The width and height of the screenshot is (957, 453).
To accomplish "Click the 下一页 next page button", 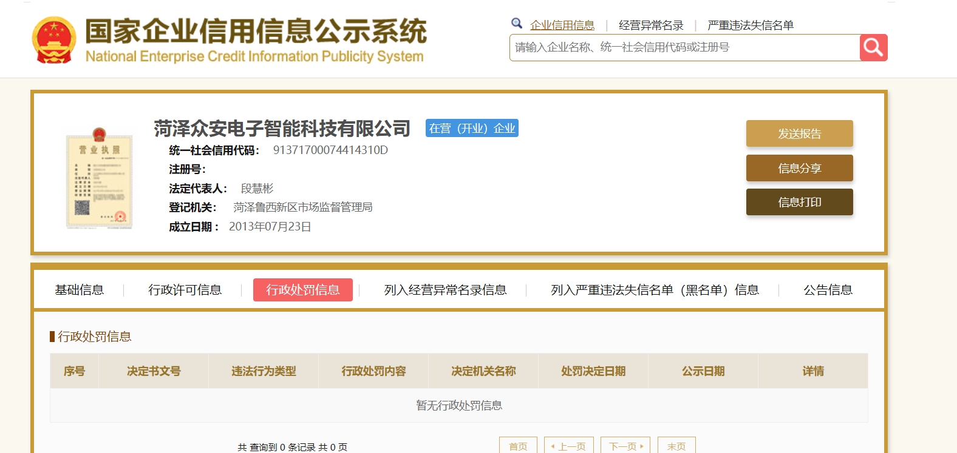I will (x=625, y=446).
